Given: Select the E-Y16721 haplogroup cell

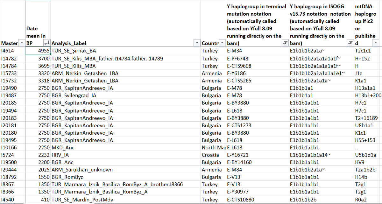Looking at the screenshot, I should [257, 155].
